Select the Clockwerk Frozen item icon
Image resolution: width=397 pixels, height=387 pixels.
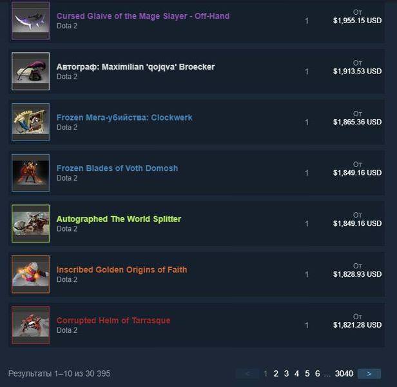click(x=31, y=122)
